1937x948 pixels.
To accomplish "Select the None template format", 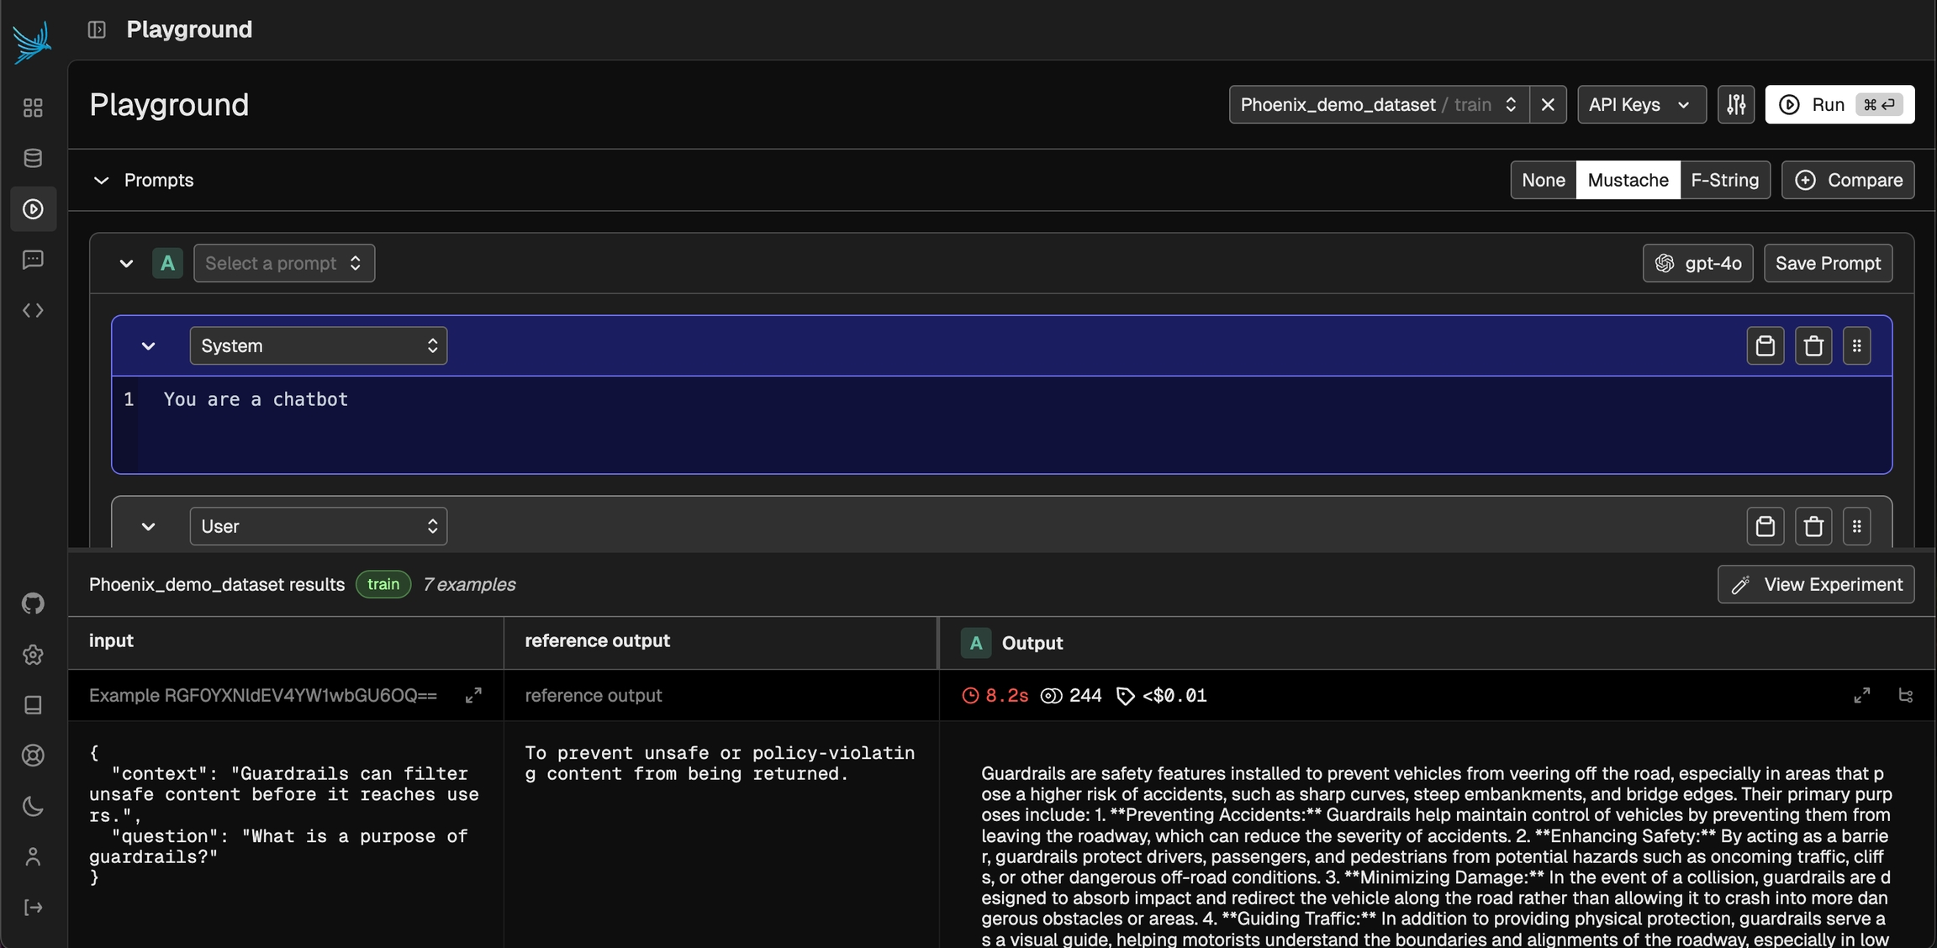I will tap(1543, 180).
